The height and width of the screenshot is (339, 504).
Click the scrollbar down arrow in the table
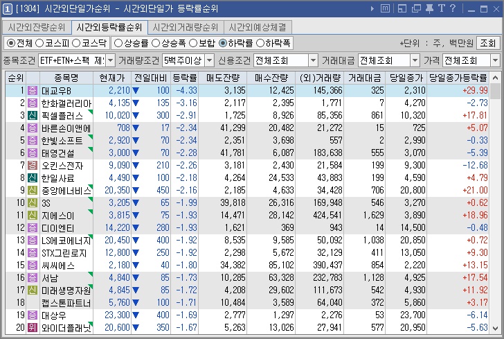[x=495, y=329]
